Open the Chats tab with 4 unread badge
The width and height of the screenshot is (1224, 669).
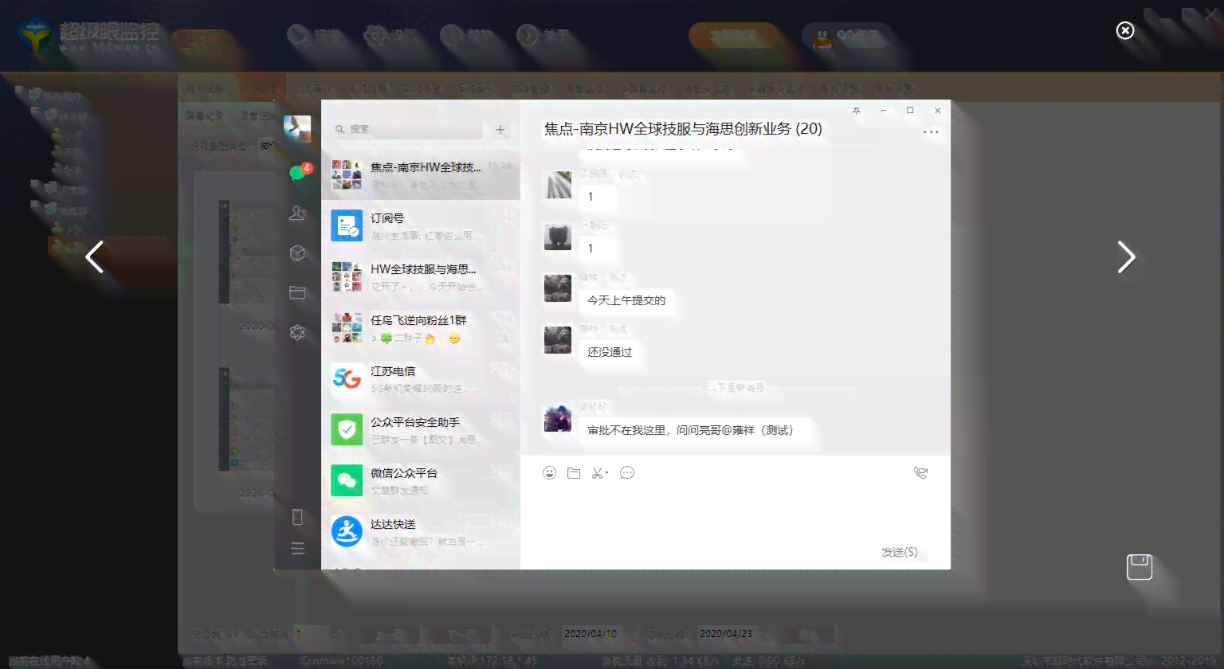coord(298,173)
